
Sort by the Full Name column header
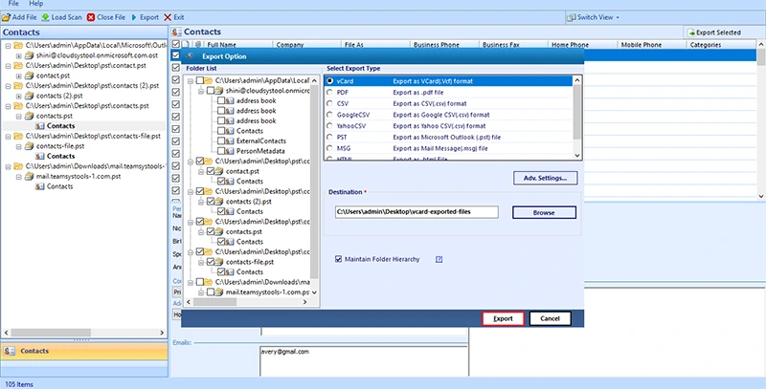pos(237,44)
